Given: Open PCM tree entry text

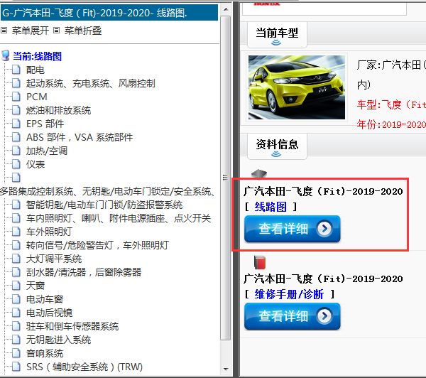Looking at the screenshot, I should pos(37,97).
